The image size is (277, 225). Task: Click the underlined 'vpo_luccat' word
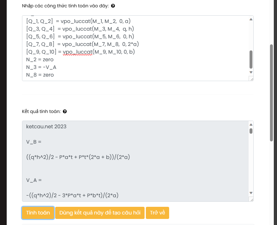click(x=78, y=52)
